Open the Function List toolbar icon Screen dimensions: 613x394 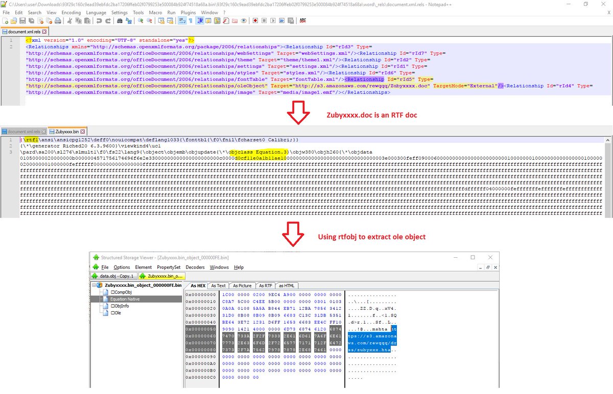[226, 20]
